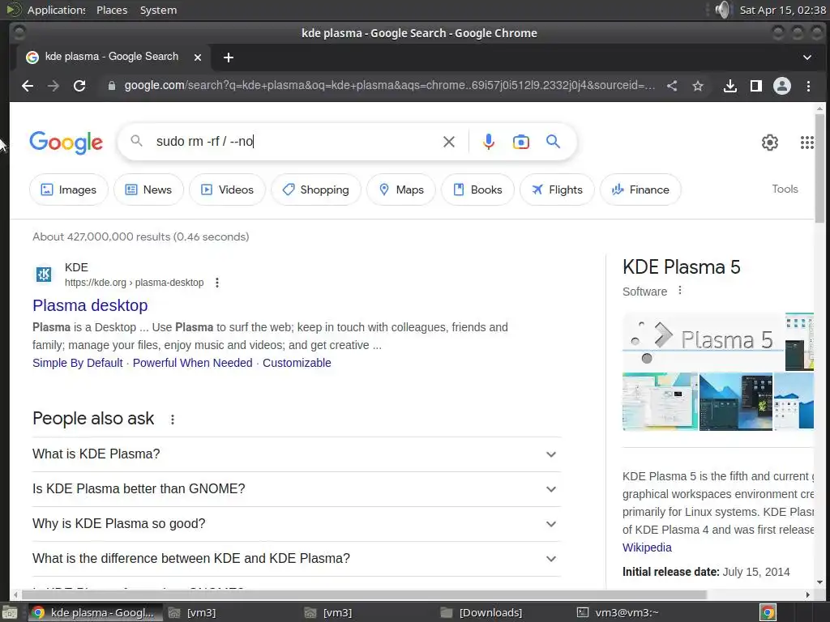Open Chrome three-dot menu
The height and width of the screenshot is (622, 830).
808,86
